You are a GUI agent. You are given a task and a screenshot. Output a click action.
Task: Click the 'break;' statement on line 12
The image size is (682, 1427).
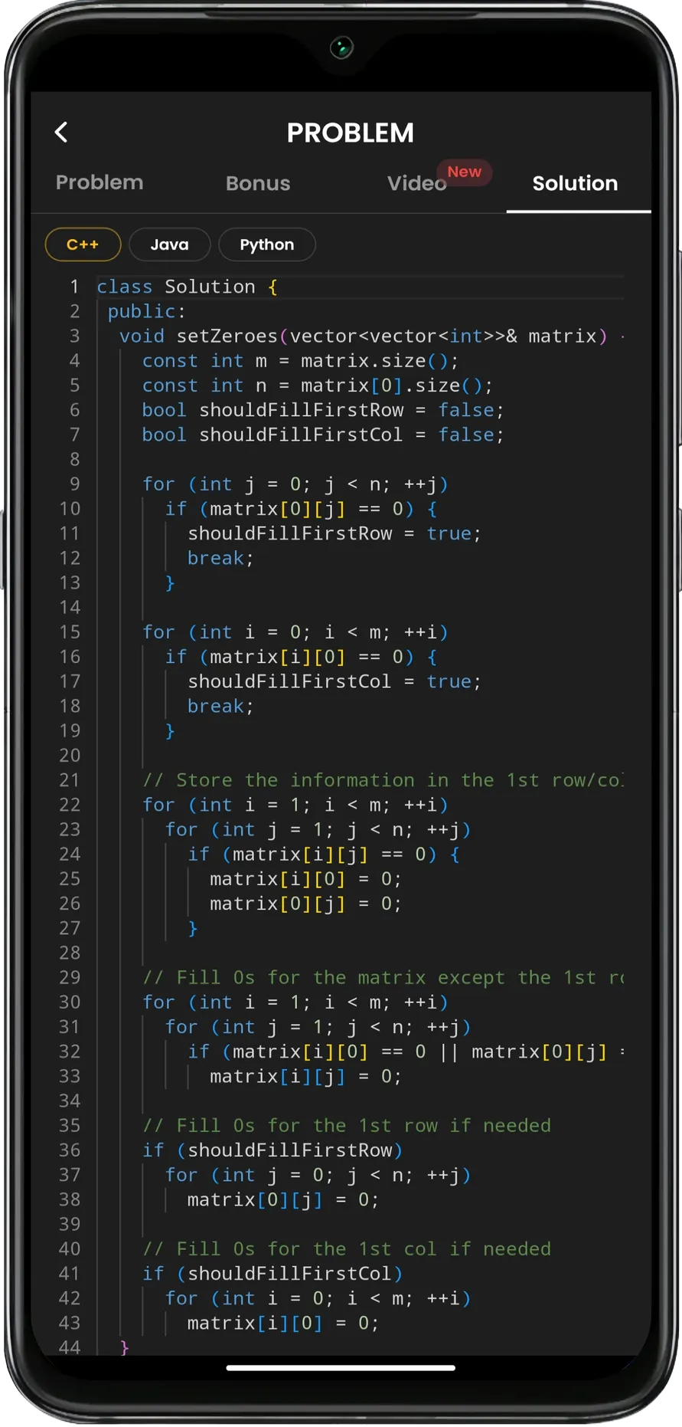coord(220,558)
